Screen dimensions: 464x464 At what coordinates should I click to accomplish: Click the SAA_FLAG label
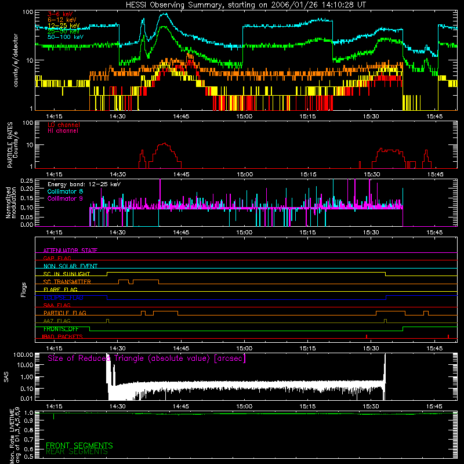(x=57, y=305)
